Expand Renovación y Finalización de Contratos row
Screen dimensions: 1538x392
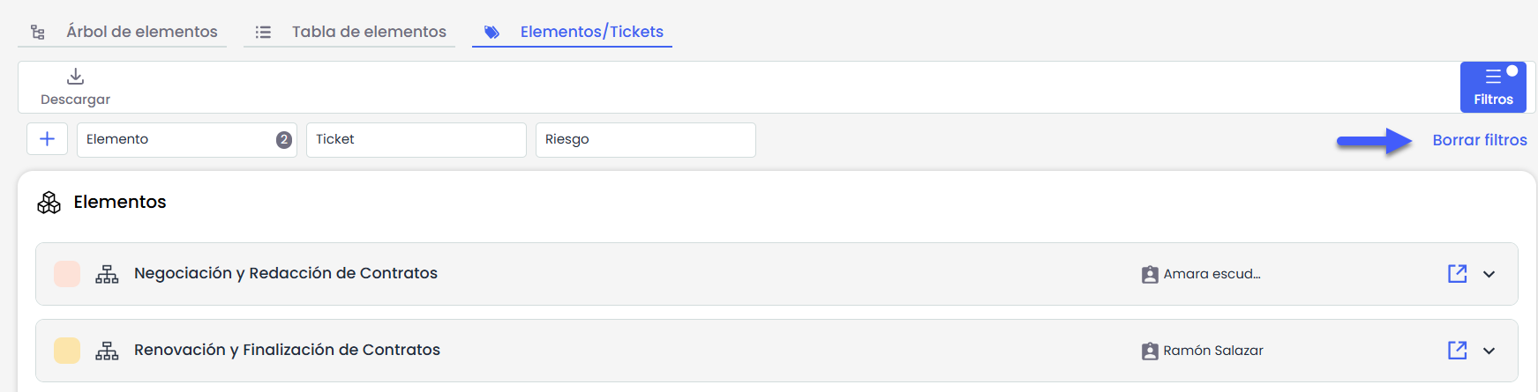(1489, 351)
